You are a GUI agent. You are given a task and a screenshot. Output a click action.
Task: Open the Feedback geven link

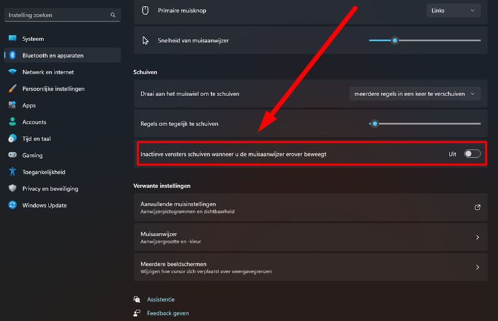pyautogui.click(x=168, y=314)
